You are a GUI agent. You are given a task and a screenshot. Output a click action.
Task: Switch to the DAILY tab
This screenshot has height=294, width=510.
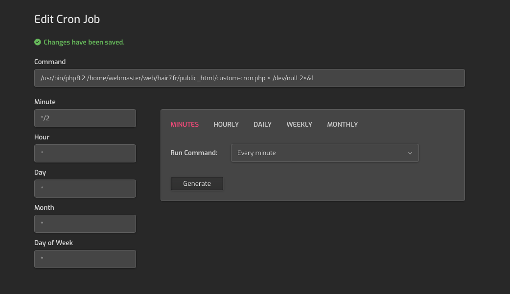(262, 124)
